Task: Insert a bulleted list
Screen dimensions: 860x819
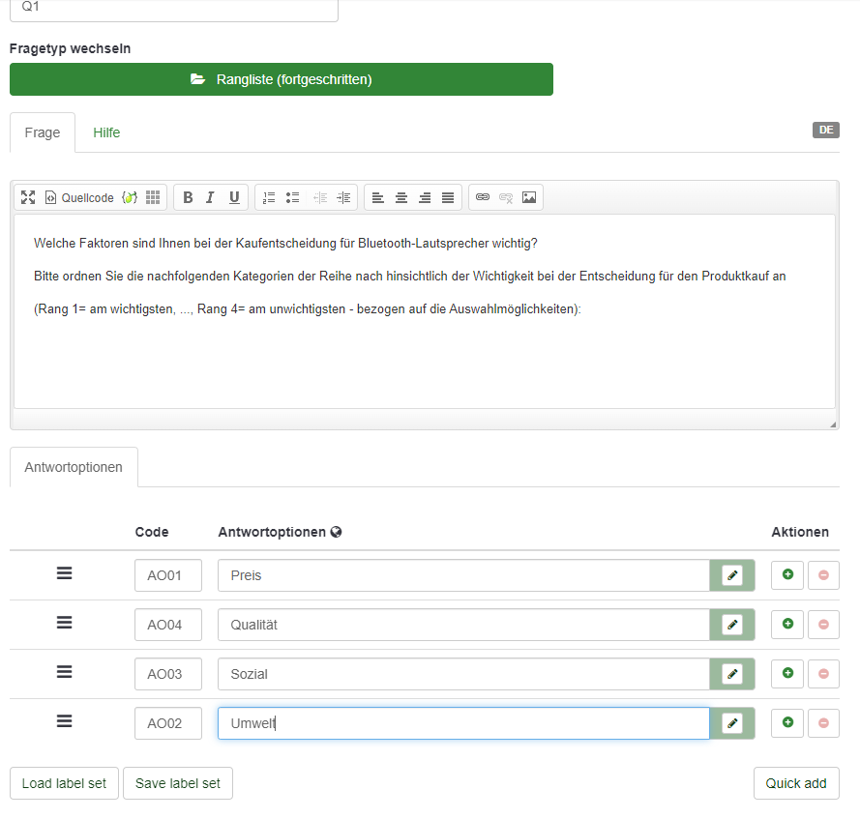Action: click(x=292, y=197)
